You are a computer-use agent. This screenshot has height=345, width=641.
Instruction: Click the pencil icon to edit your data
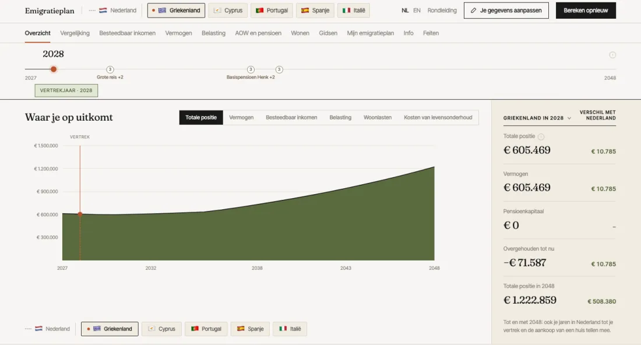pyautogui.click(x=473, y=10)
